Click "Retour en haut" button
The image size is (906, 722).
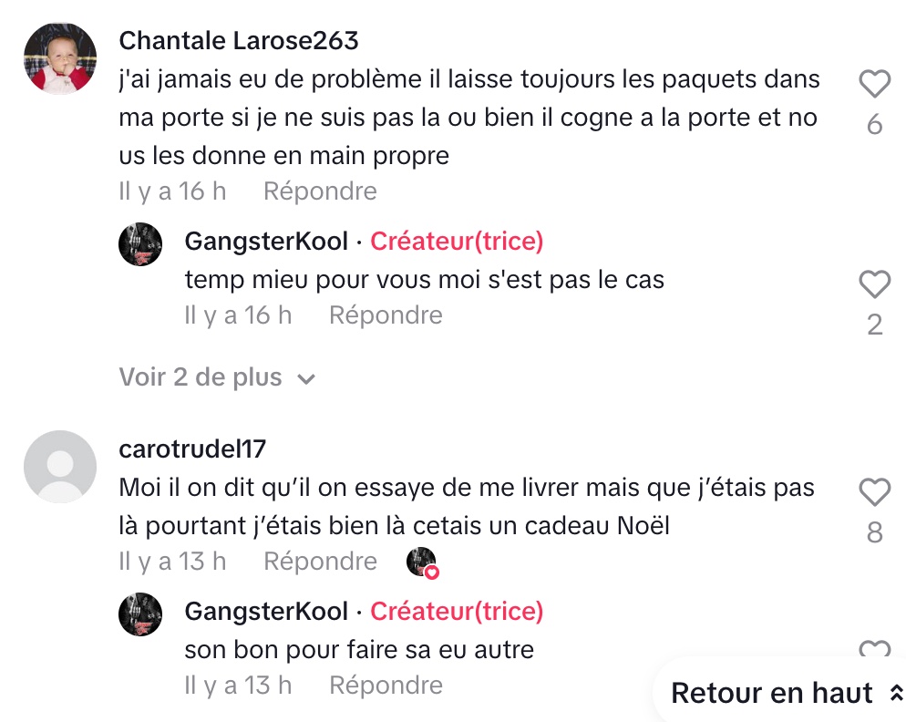point(785,693)
